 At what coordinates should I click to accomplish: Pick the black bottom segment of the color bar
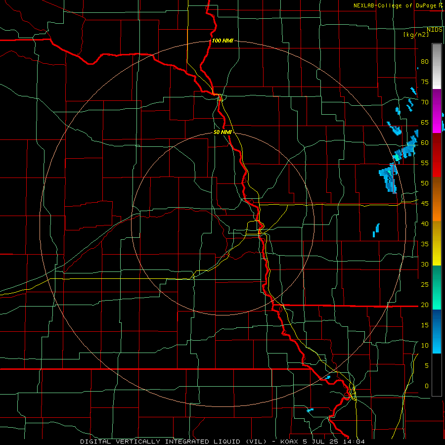[x=437, y=375]
